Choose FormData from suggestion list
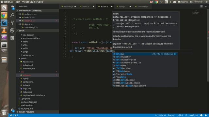Viewport: 209px width, 117px height. [x=145, y=77]
